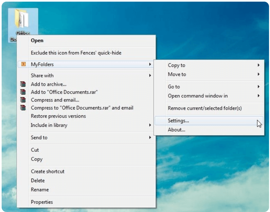Open the Move to submenu arrow
The image size is (270, 212).
click(x=259, y=74)
